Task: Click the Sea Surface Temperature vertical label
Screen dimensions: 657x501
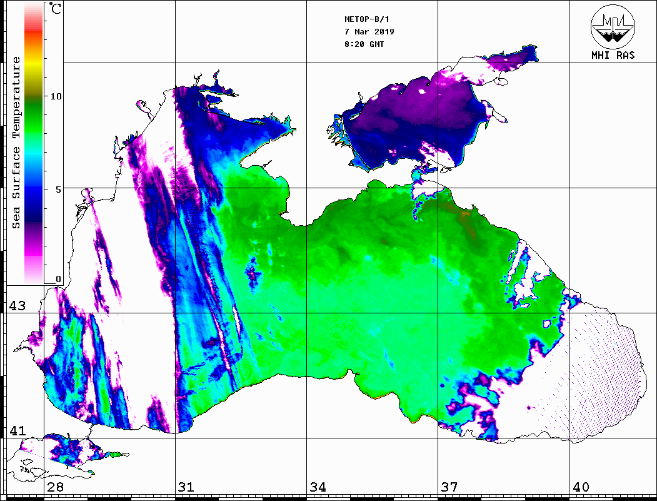Action: [17, 143]
